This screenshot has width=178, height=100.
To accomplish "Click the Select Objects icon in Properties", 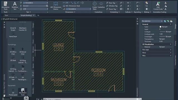I will (168, 21).
